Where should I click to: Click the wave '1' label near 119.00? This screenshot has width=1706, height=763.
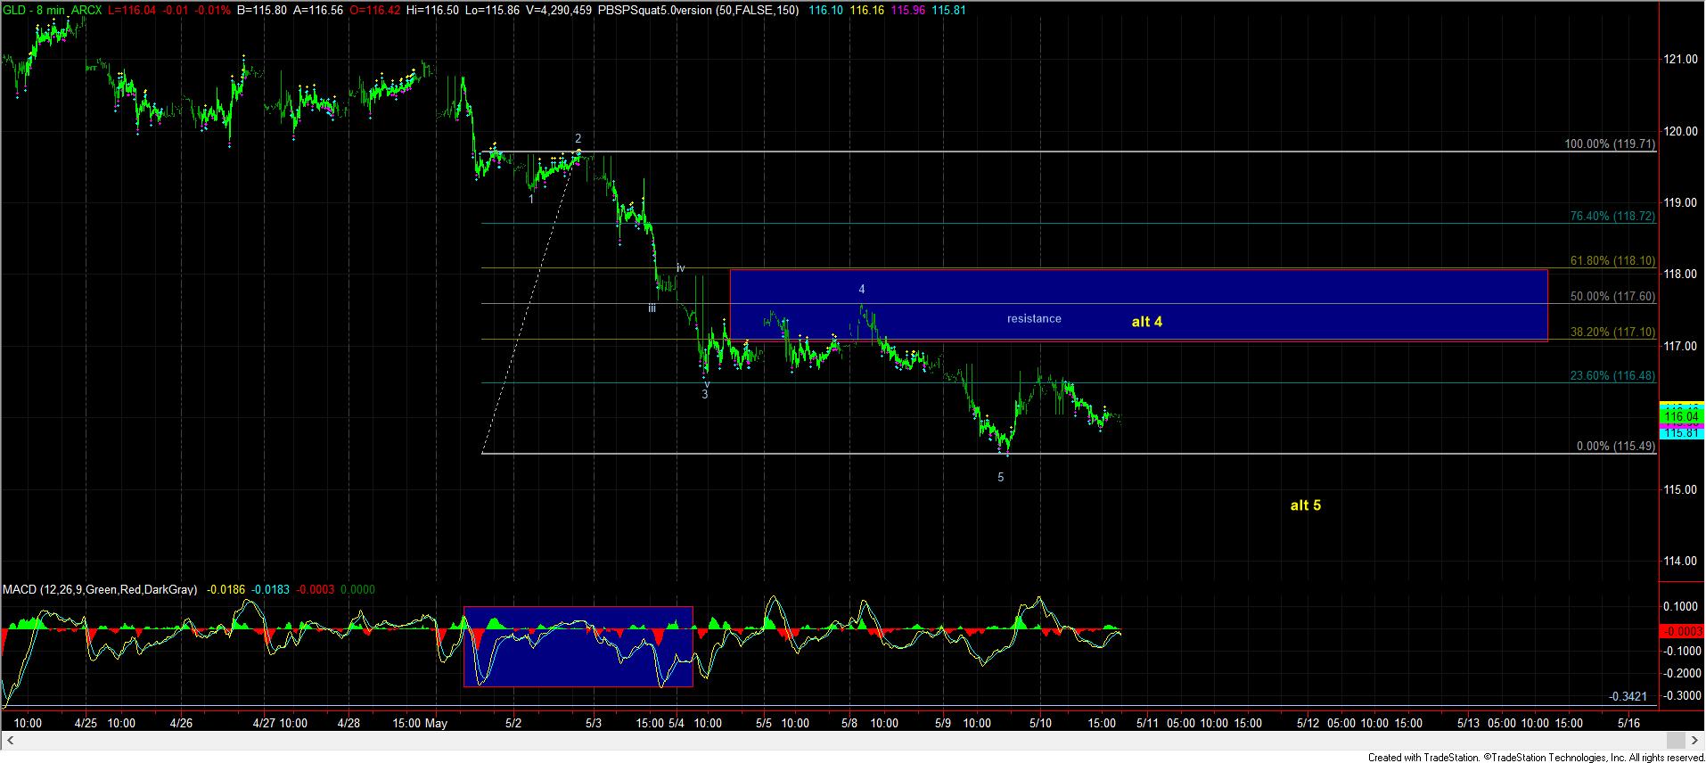532,200
